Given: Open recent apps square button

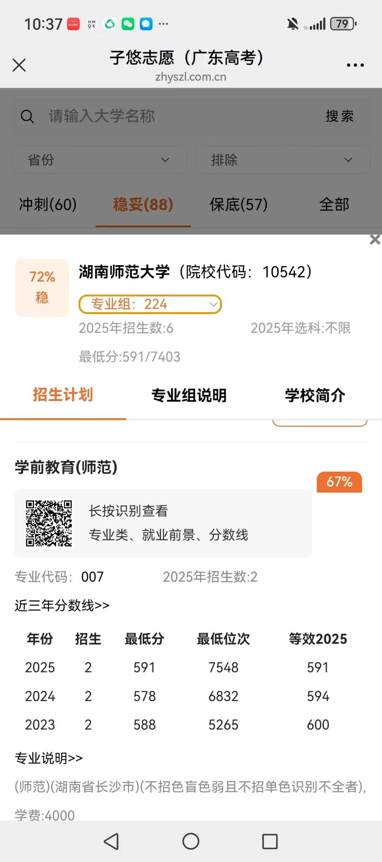Looking at the screenshot, I should (270, 841).
